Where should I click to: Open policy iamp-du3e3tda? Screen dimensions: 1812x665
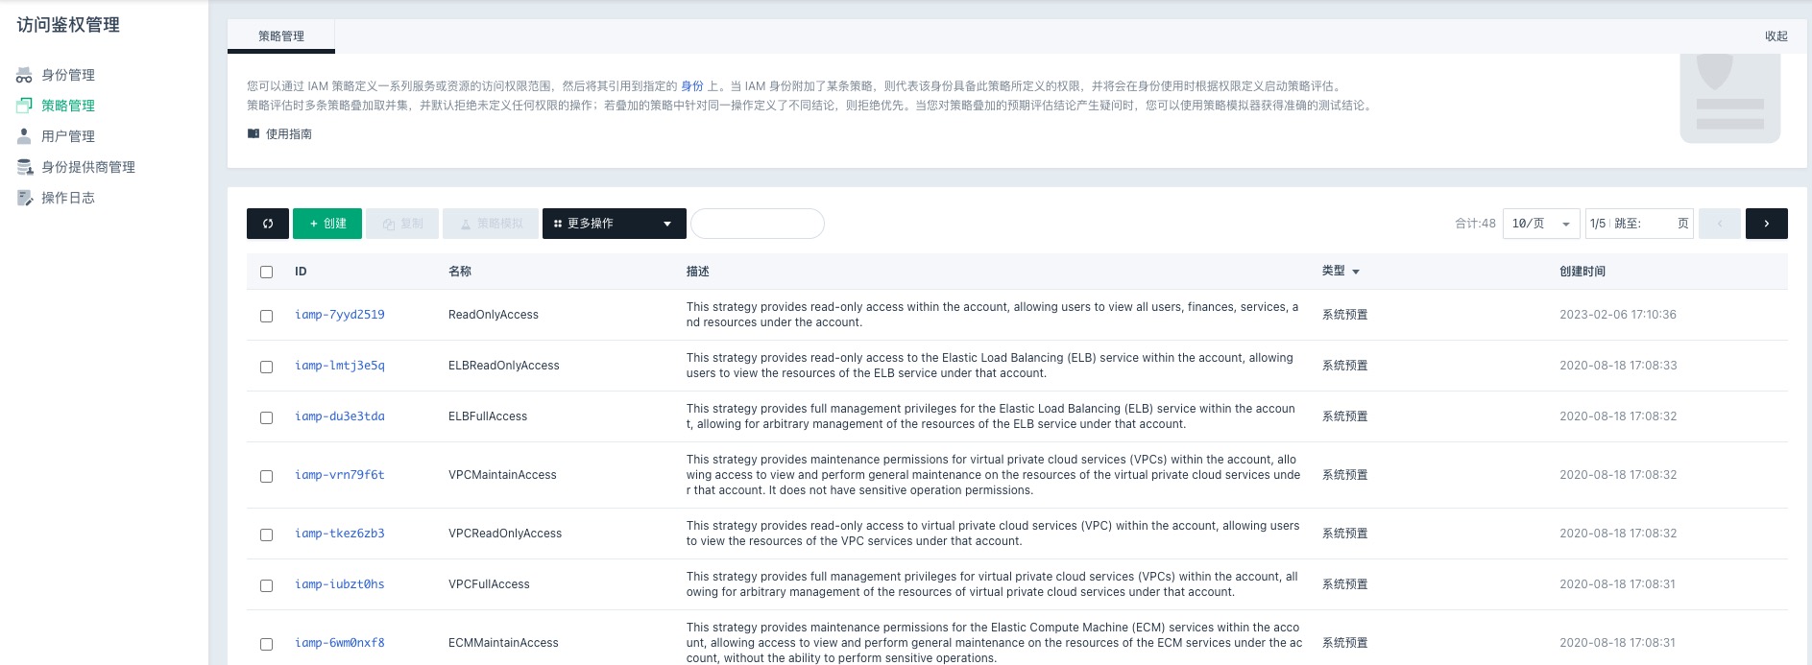click(340, 416)
